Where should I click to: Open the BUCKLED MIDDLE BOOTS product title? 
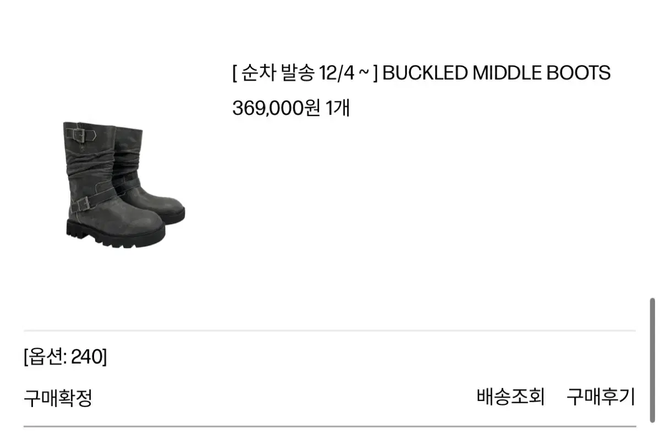click(496, 73)
